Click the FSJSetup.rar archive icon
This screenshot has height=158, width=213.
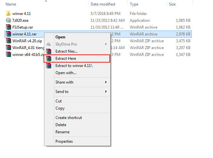pyautogui.click(x=8, y=27)
